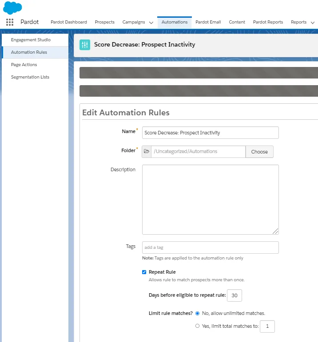Click the tags note text
318x342 pixels.
tap(193, 258)
